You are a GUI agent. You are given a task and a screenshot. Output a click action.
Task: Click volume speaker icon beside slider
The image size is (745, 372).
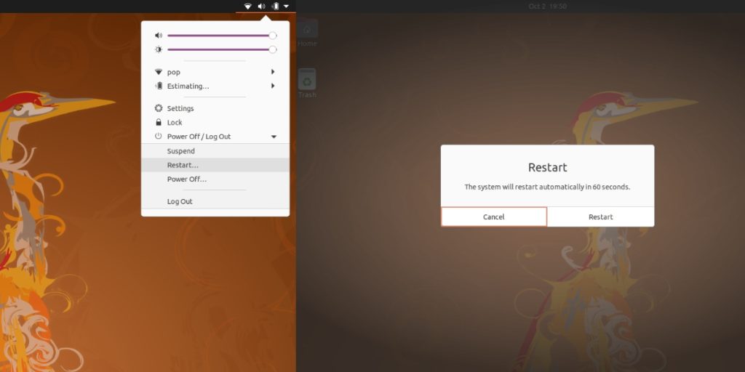159,36
